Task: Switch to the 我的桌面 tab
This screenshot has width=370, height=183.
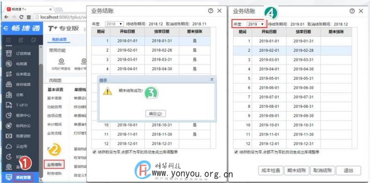Action: (58, 39)
